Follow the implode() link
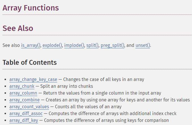192x125 pixels. 74,45
